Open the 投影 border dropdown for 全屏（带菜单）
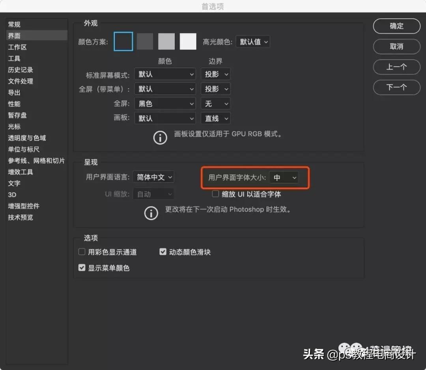 tap(215, 88)
